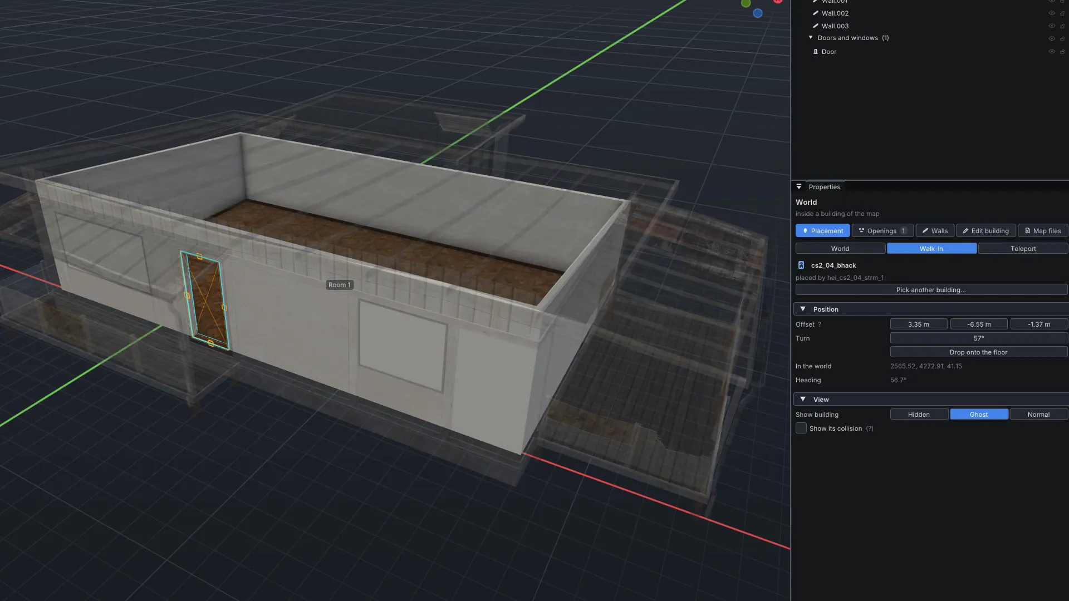Screen dimensions: 1069x601
Task: Collapse the View section
Action: tap(803, 399)
